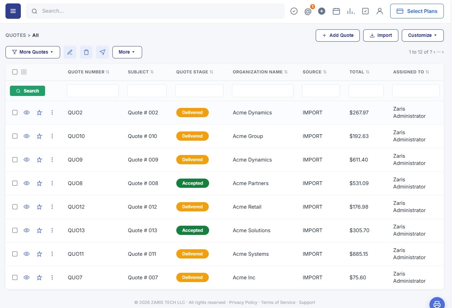Viewport: 452px width, 308px height.
Task: Open the Support footer link
Action: (x=307, y=303)
